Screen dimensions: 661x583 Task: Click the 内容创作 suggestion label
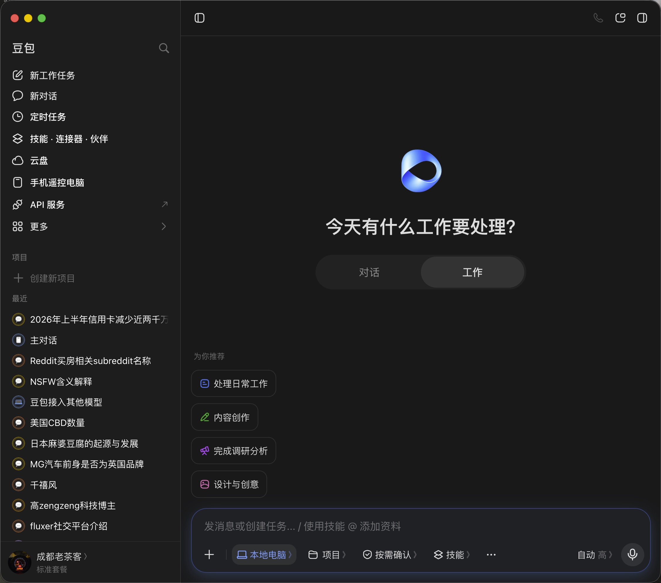tap(232, 417)
